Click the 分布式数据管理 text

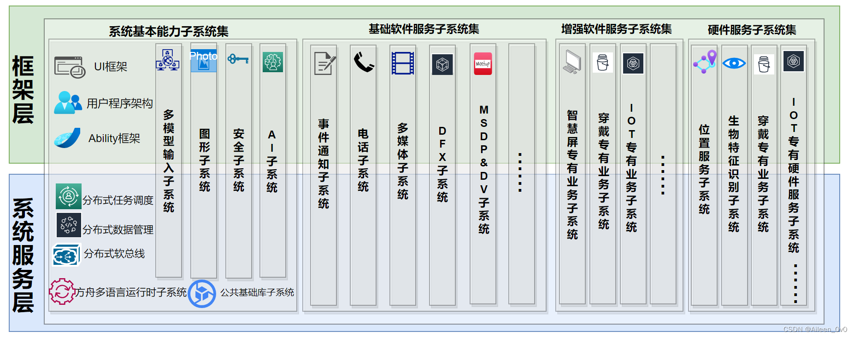tap(118, 229)
